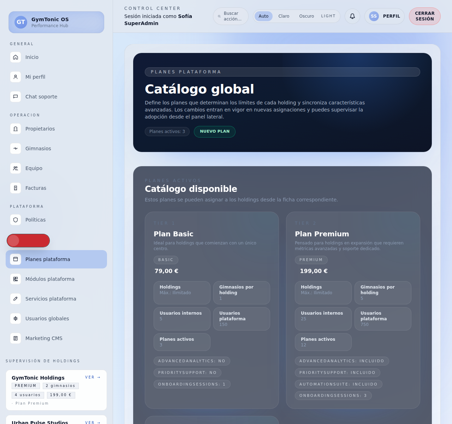Go to Usuarios globales section
452x424 pixels.
47,319
